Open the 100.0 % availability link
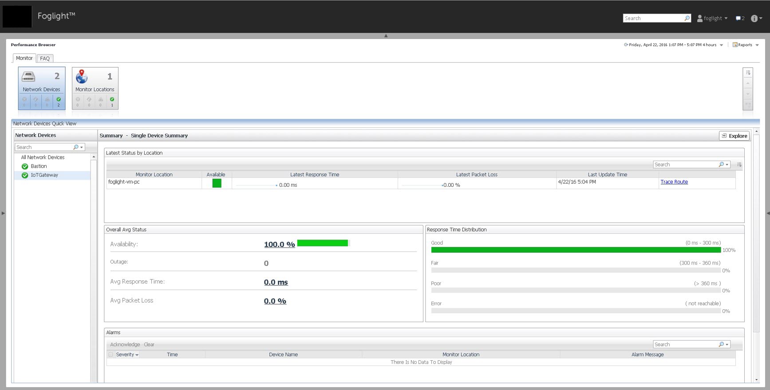 tap(279, 244)
